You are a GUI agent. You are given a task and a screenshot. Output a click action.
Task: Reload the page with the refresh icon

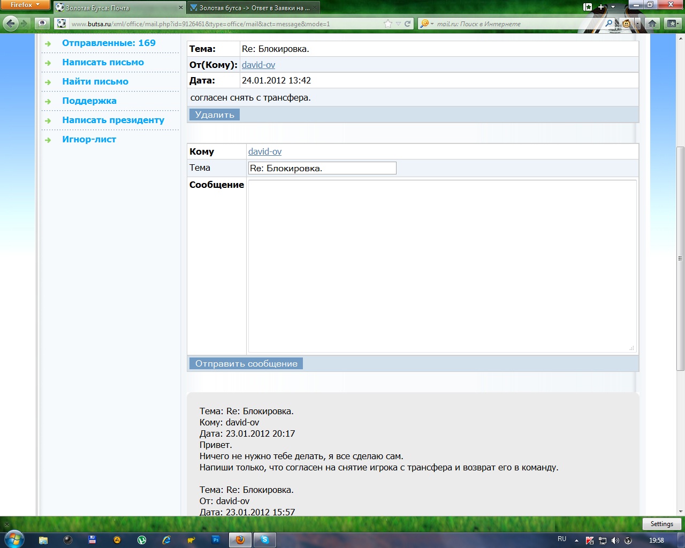coord(408,24)
